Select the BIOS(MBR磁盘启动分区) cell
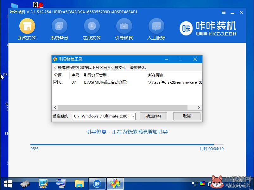Viewport: 254px width, 190px height. point(105,82)
